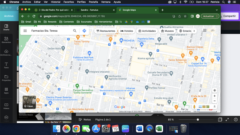Screen dimensions: 240x135
Task: Open Canva Apps sidebar panel
Action: click(6, 91)
